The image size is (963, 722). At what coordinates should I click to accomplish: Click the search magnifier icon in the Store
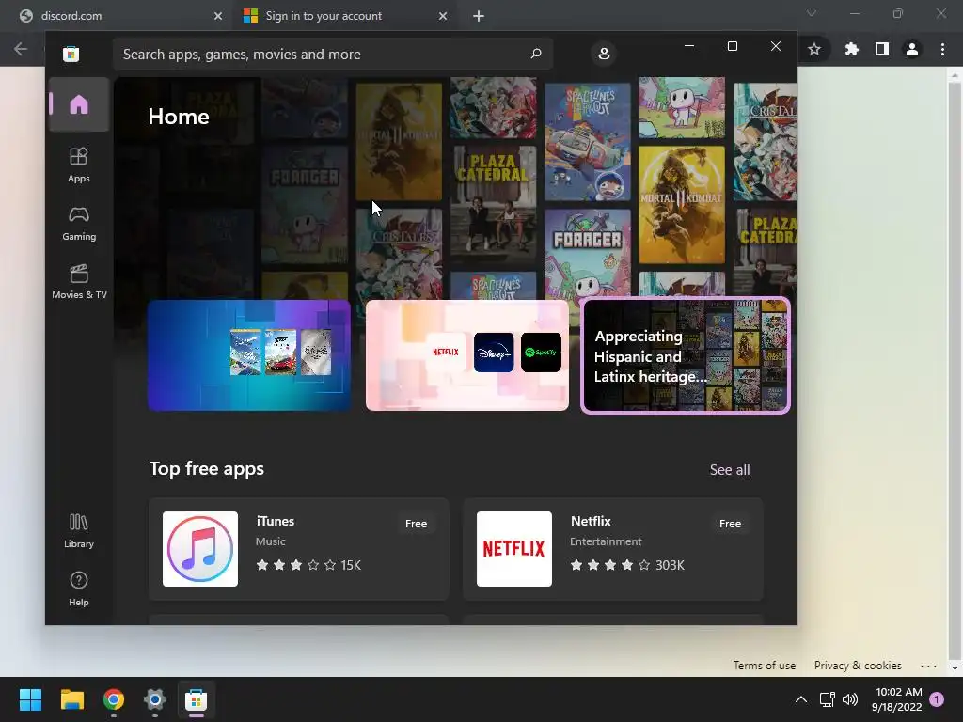[x=535, y=54]
